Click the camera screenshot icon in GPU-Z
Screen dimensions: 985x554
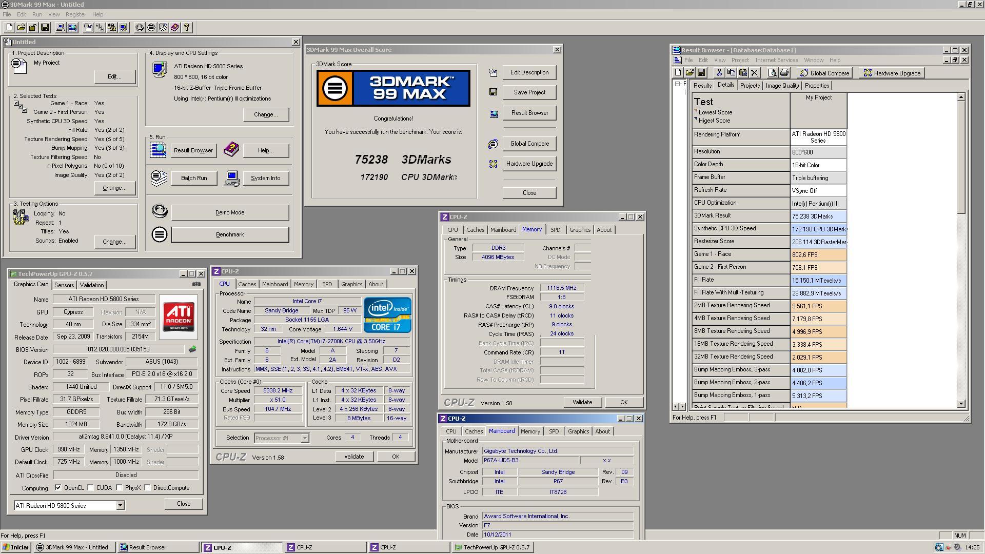pos(196,284)
